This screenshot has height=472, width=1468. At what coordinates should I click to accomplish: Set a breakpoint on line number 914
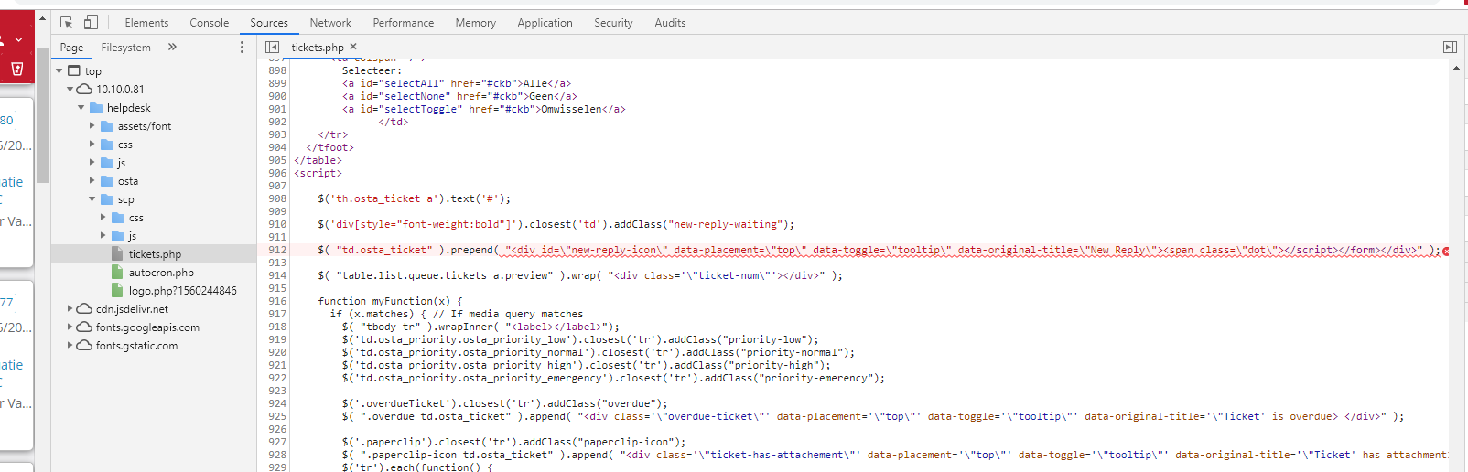click(x=276, y=275)
